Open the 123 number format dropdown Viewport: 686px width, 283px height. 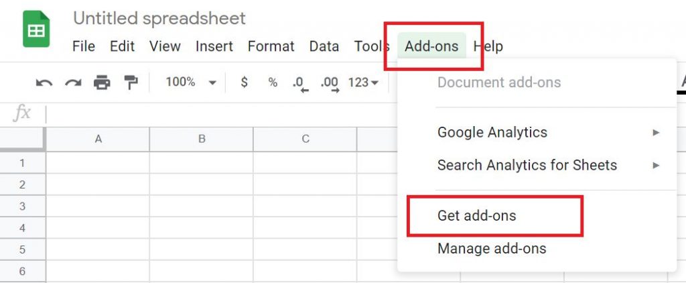363,82
